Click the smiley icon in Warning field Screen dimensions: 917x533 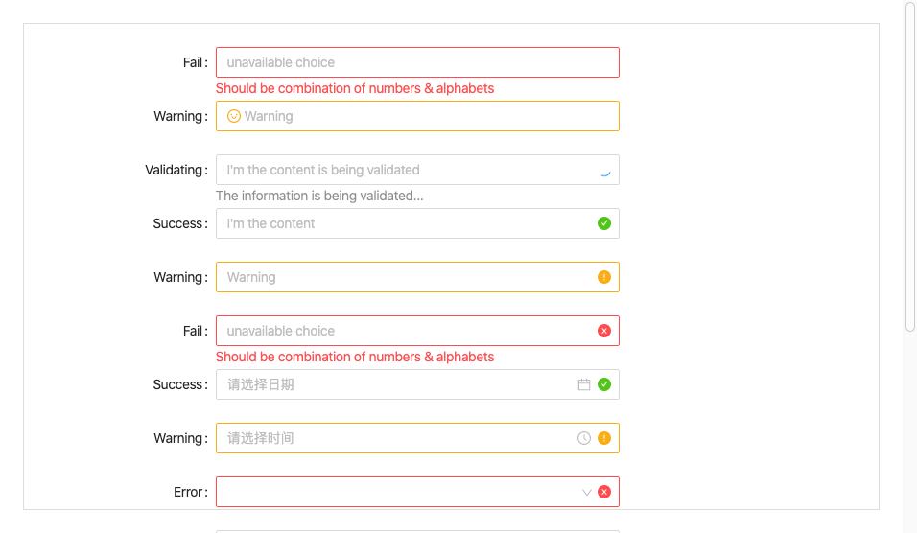click(234, 116)
